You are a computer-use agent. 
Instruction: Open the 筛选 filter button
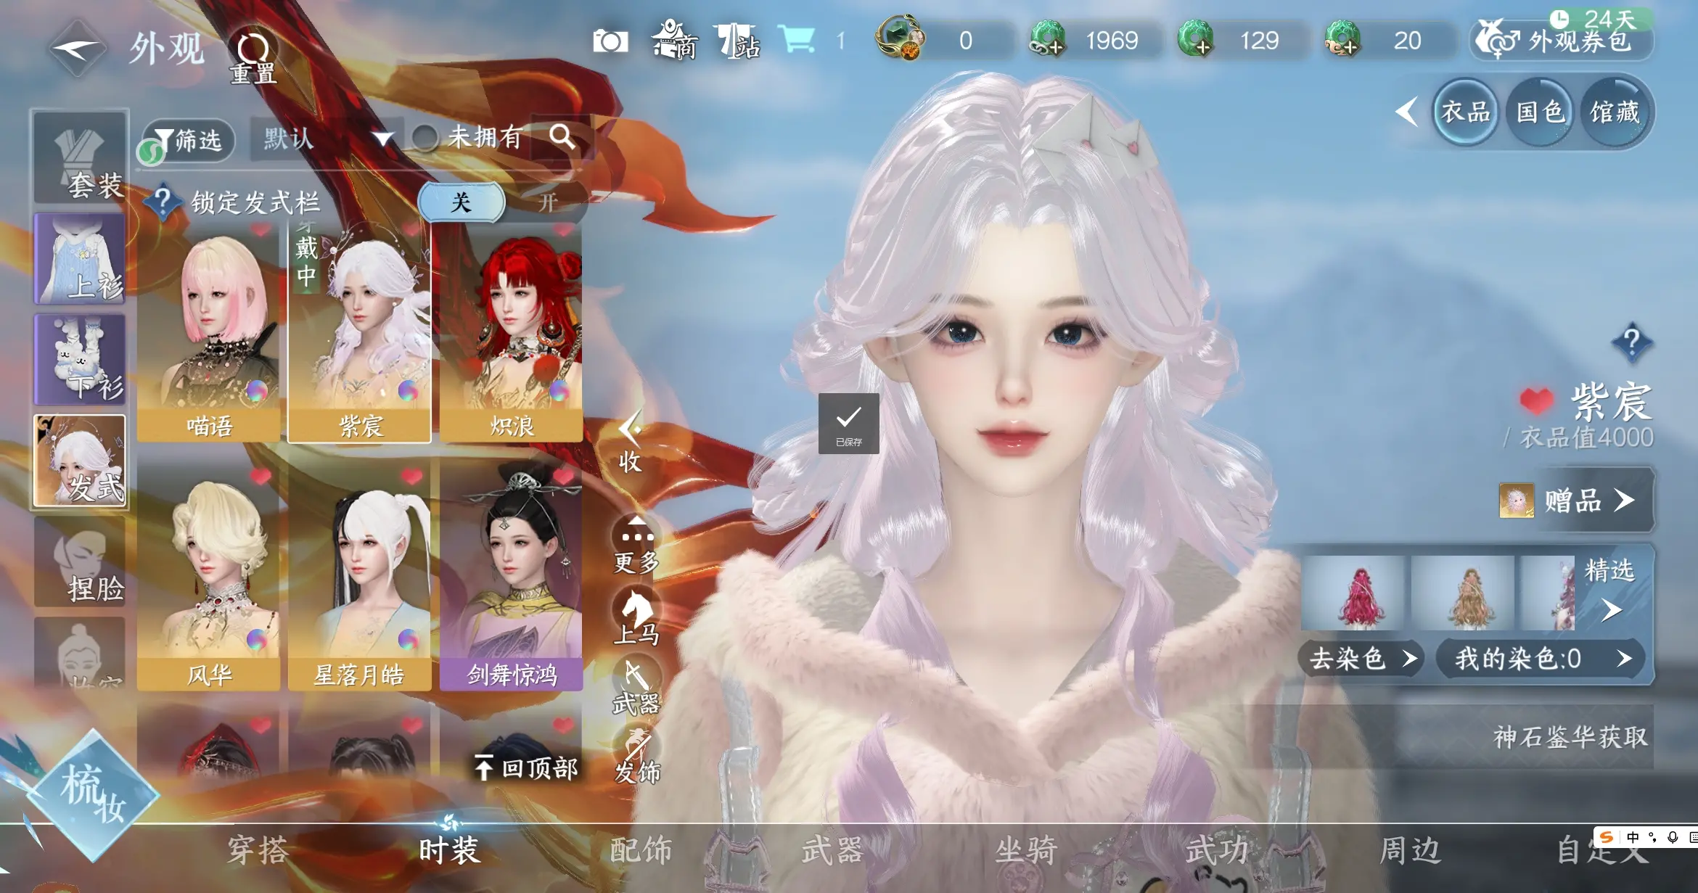pyautogui.click(x=190, y=139)
